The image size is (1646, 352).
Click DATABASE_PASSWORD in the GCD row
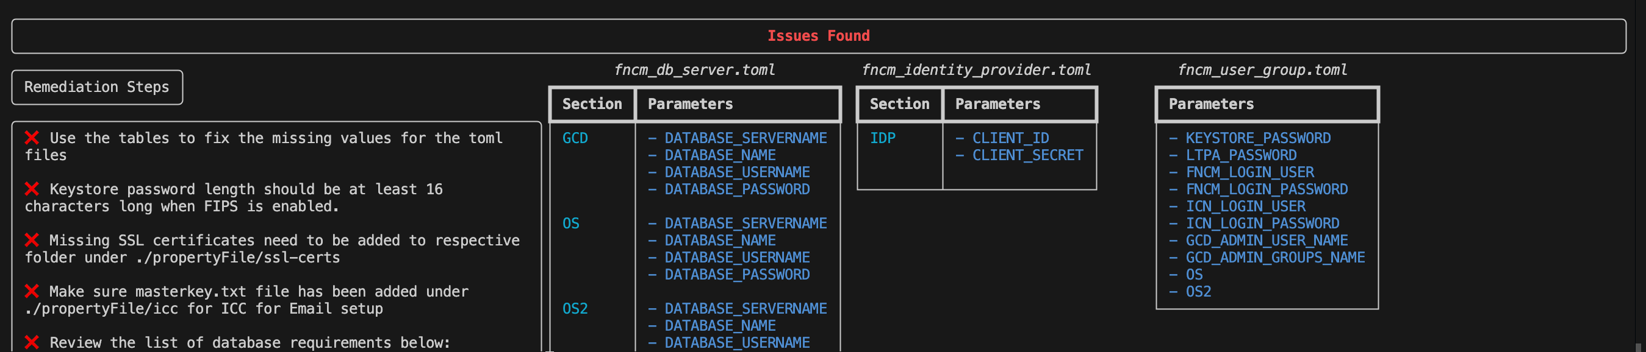[738, 189]
